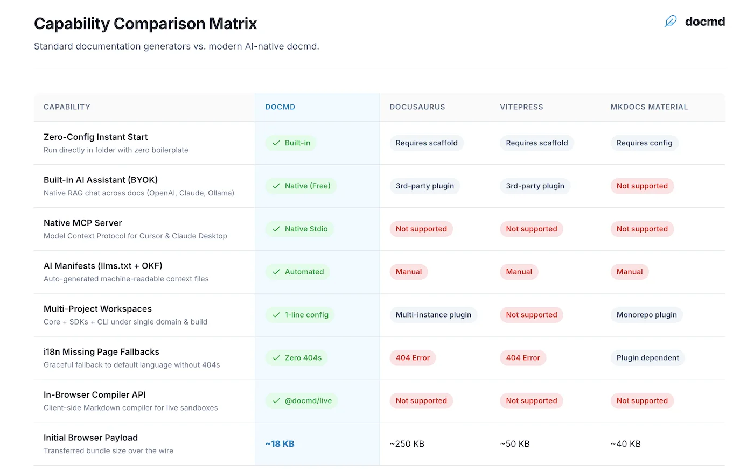Screen dimensions: 754x472
Task: Click 'Manual' in the Docusaurus column
Action: pos(409,272)
